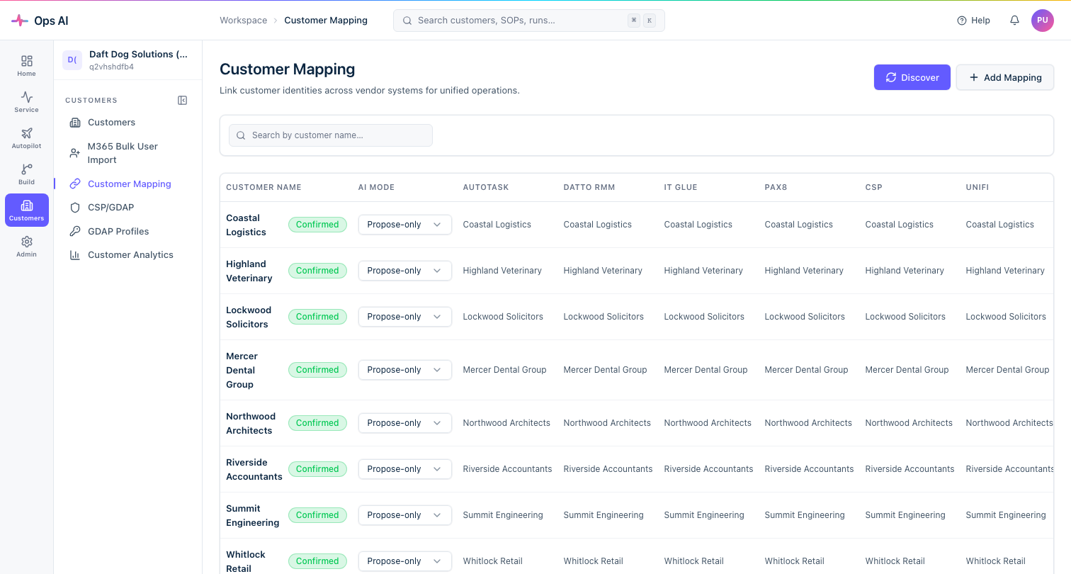1071x574 pixels.
Task: Click the Ops AI logo icon
Action: coord(20,21)
